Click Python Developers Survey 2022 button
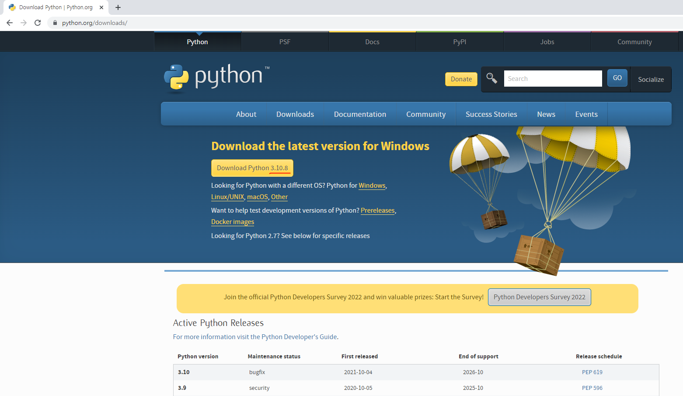The image size is (683, 396). [x=540, y=297]
